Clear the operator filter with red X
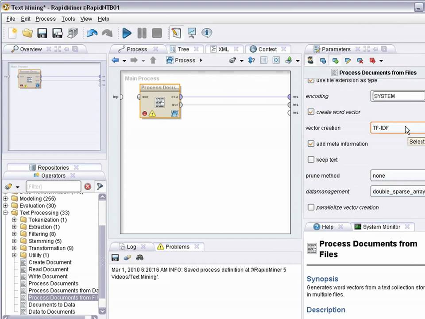This screenshot has height=319, width=425. point(88,187)
